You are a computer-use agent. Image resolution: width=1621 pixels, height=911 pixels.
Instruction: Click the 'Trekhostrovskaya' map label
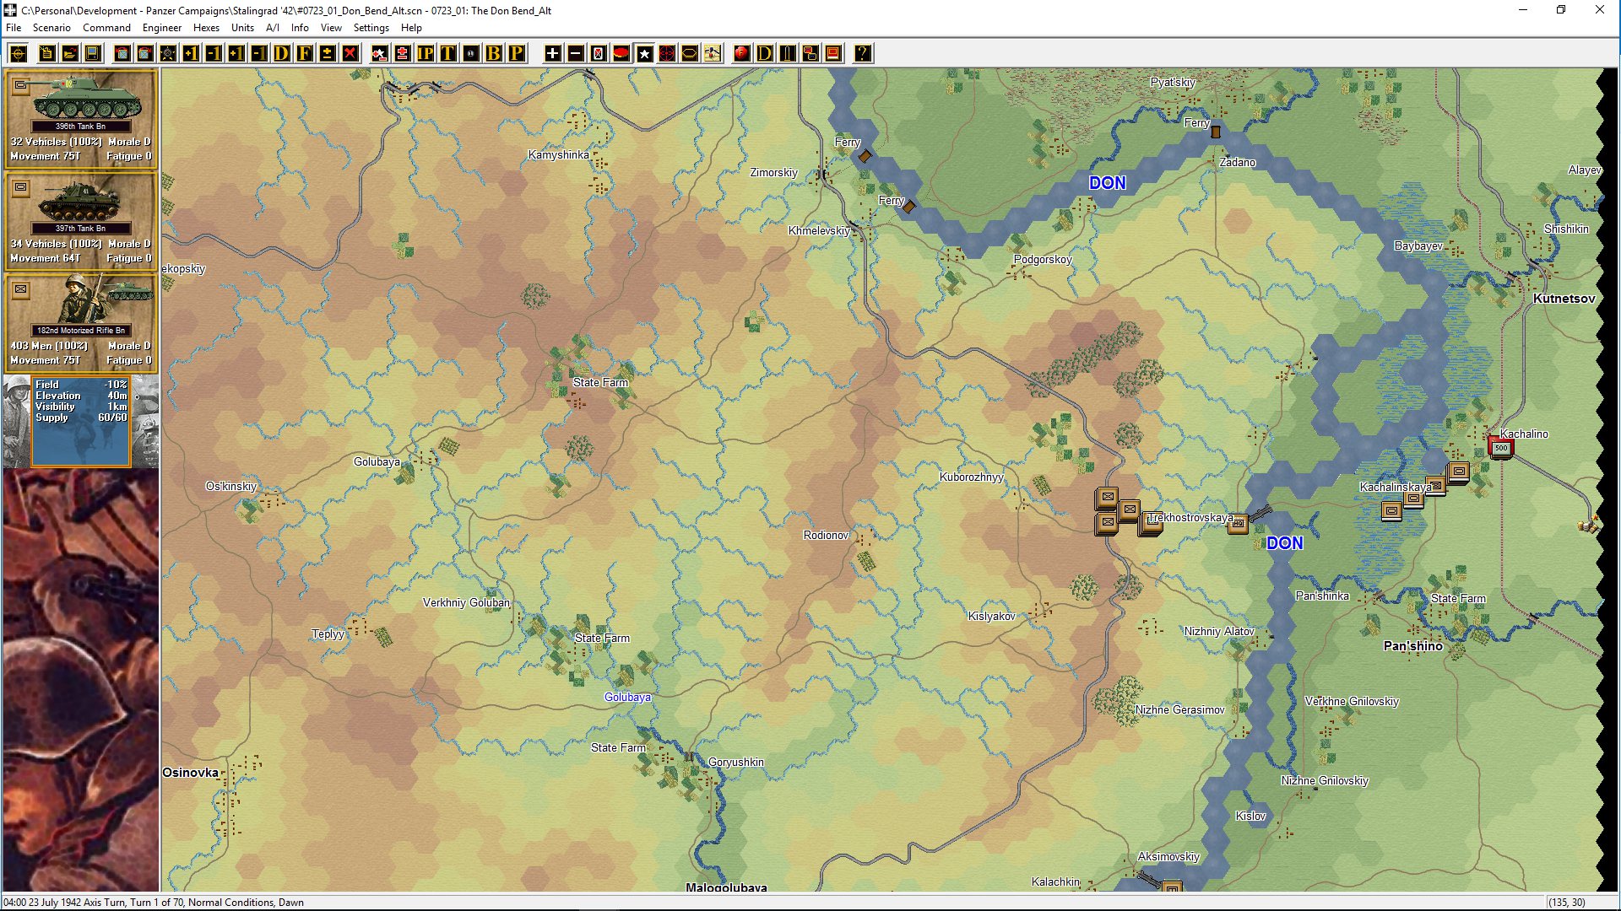pyautogui.click(x=1190, y=517)
